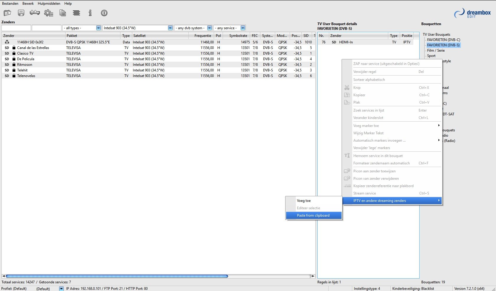
Task: Click the power button toolbar icon
Action: click(x=104, y=13)
